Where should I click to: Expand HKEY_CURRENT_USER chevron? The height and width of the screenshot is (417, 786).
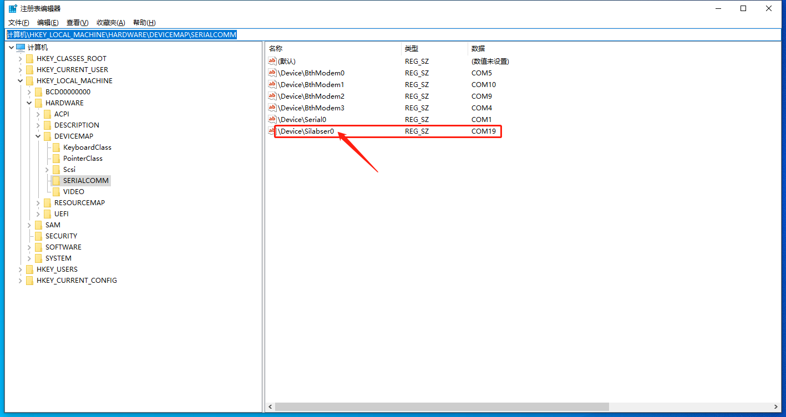click(21, 70)
